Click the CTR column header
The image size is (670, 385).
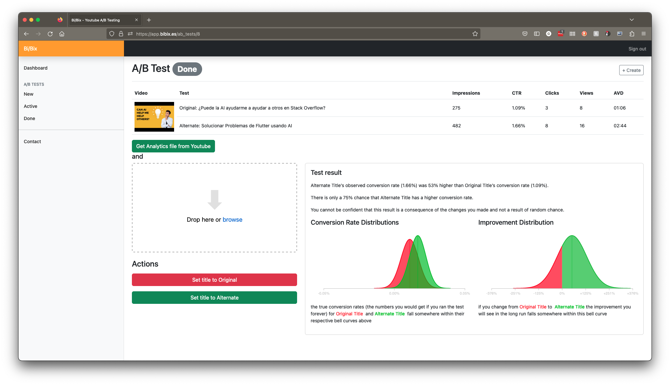pos(517,93)
